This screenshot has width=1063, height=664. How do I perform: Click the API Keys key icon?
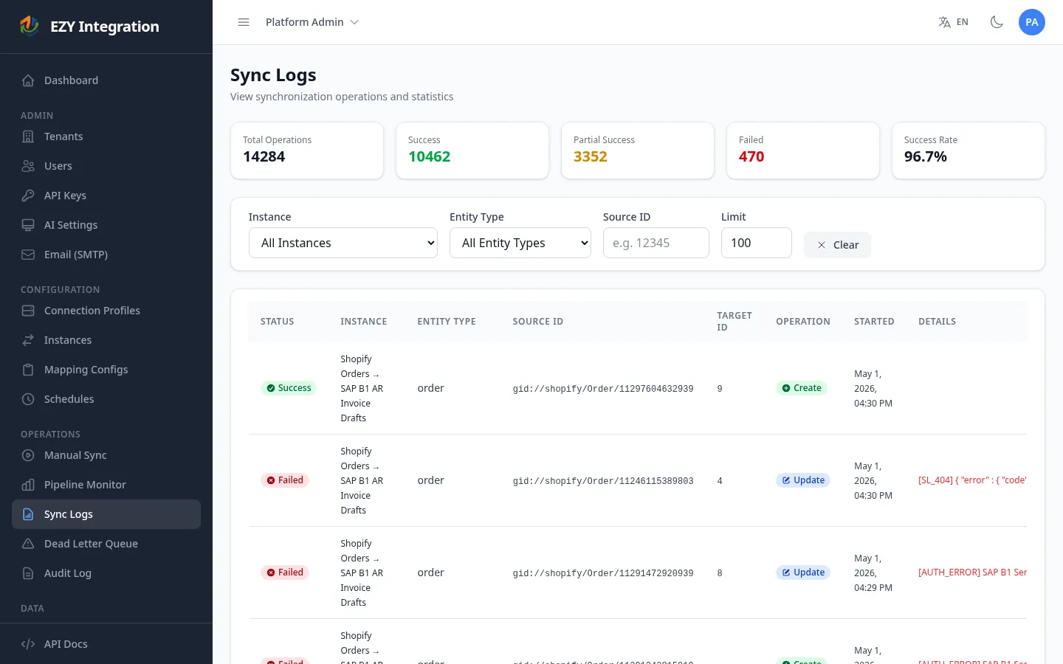pyautogui.click(x=28, y=196)
